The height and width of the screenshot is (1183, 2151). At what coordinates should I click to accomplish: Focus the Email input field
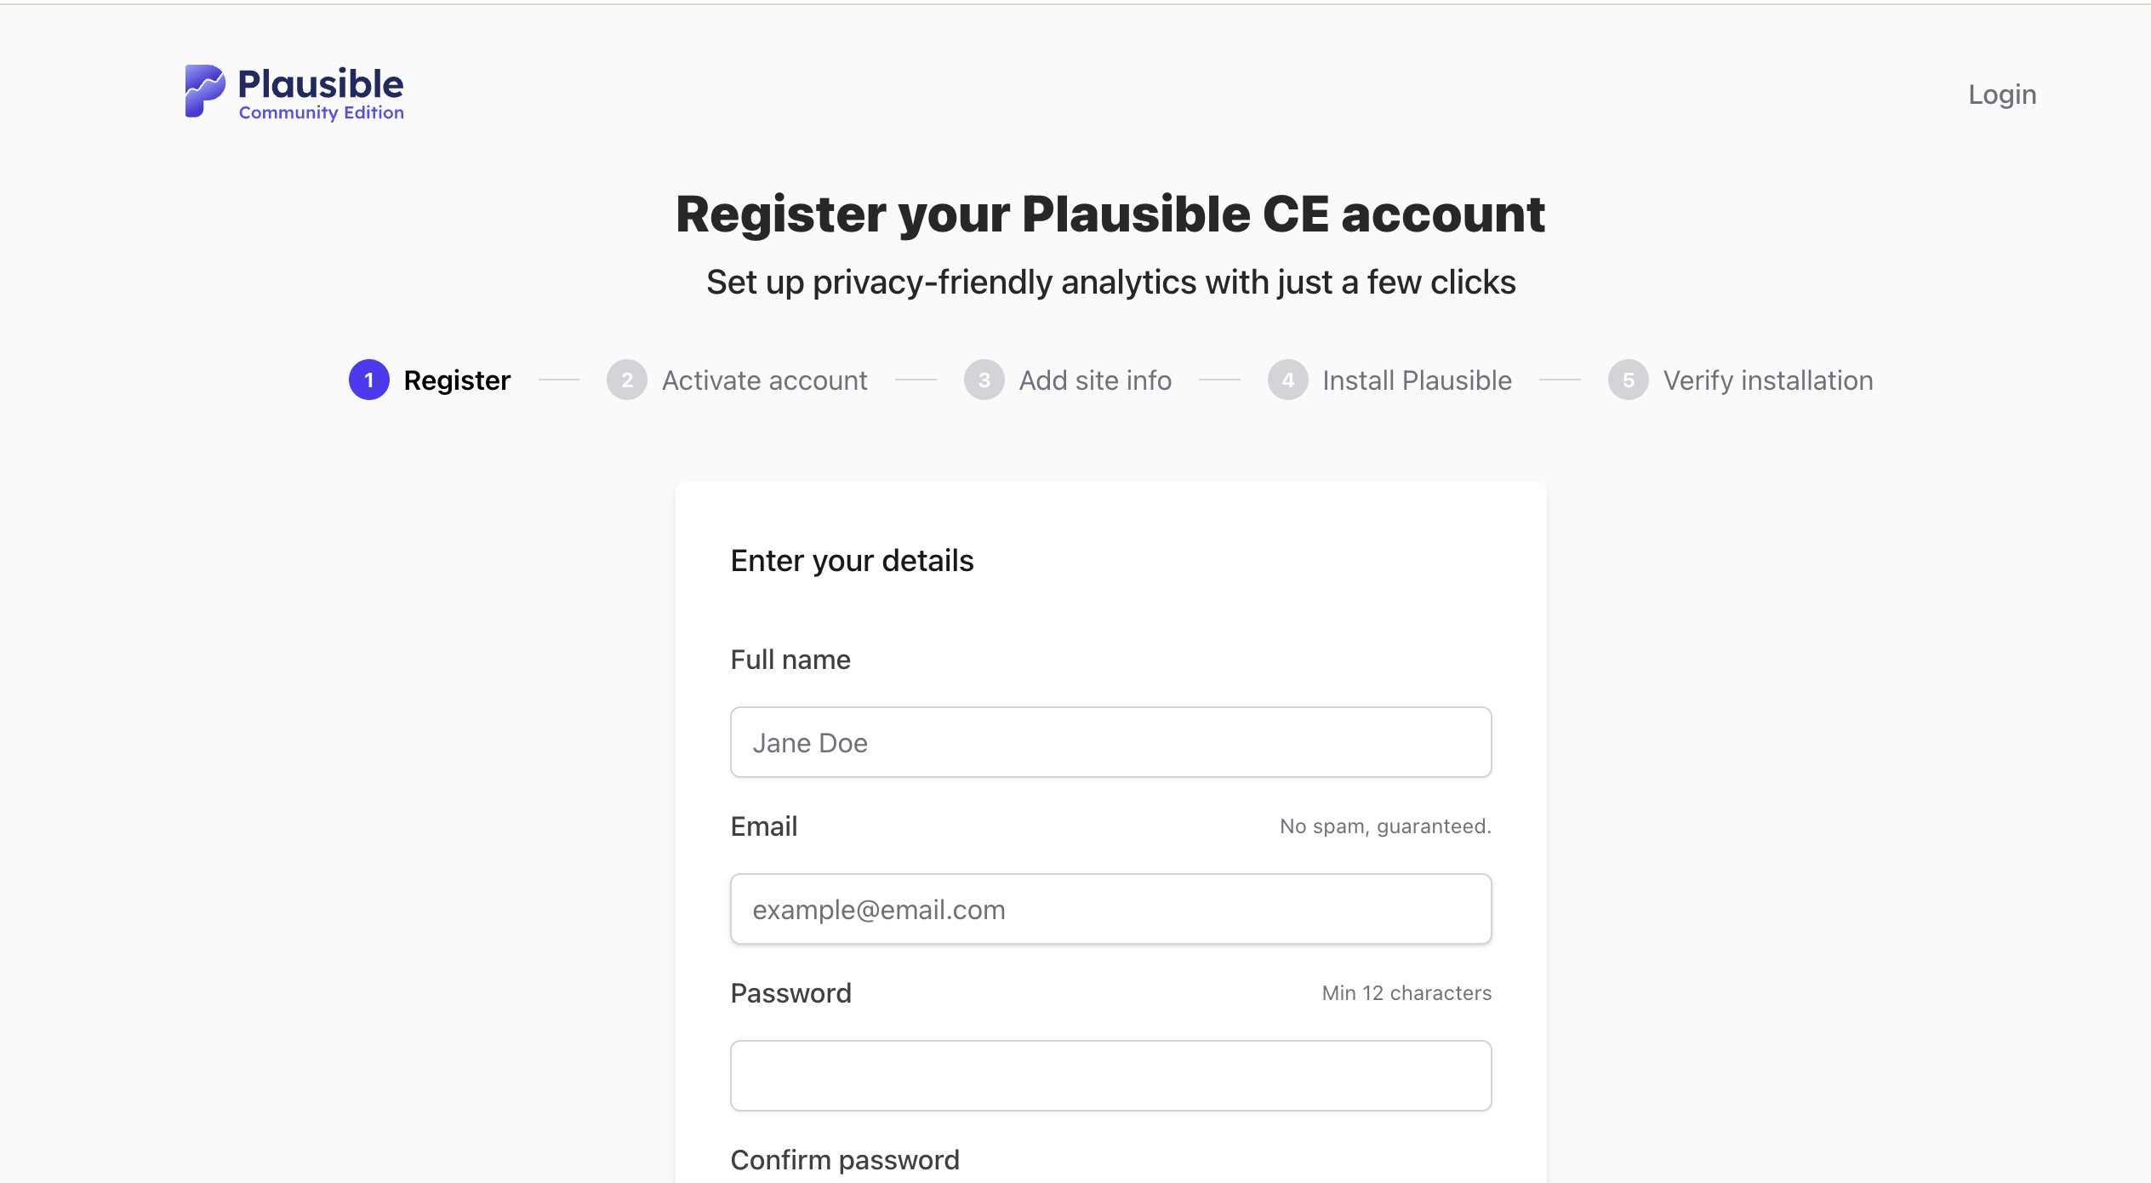1110,909
